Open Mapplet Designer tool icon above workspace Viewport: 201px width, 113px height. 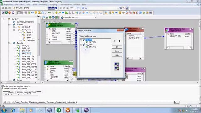[x=53, y=17]
